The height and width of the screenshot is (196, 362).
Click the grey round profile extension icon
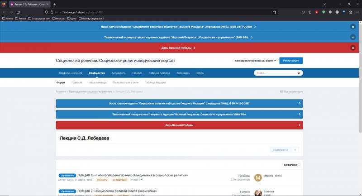click(x=337, y=12)
